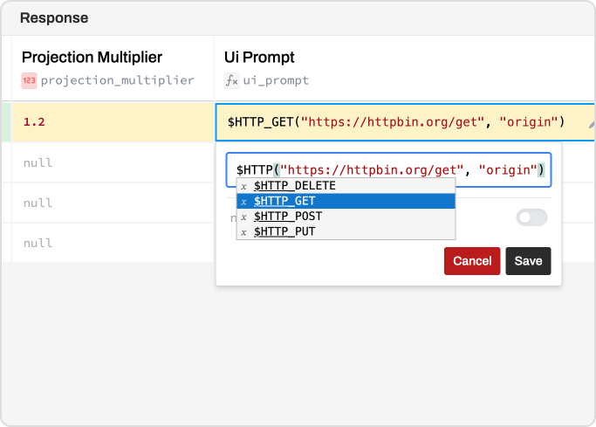Image resolution: width=596 pixels, height=427 pixels.
Task: Open the Projection Multiplier column header
Action: (113, 68)
